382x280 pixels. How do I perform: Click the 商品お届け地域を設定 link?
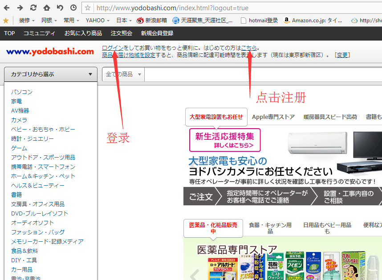pyautogui.click(x=128, y=55)
